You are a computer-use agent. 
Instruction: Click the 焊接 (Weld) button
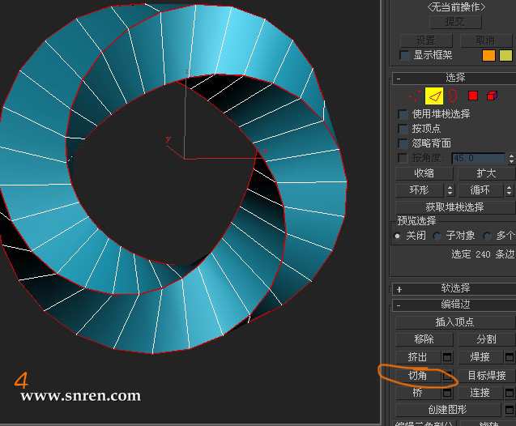point(481,357)
